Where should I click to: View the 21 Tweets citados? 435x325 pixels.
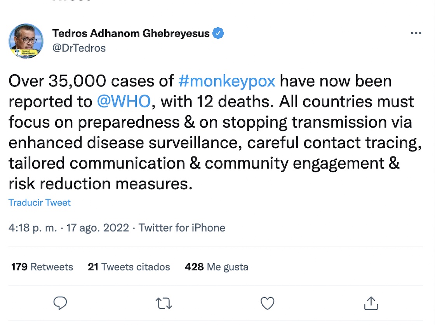tap(129, 267)
